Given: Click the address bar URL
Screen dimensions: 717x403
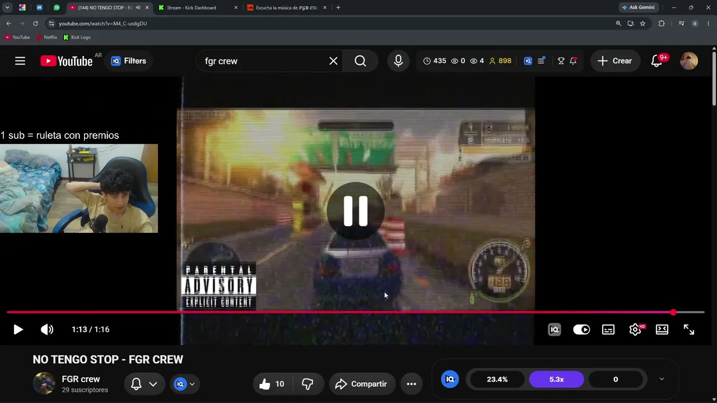Looking at the screenshot, I should (x=103, y=24).
